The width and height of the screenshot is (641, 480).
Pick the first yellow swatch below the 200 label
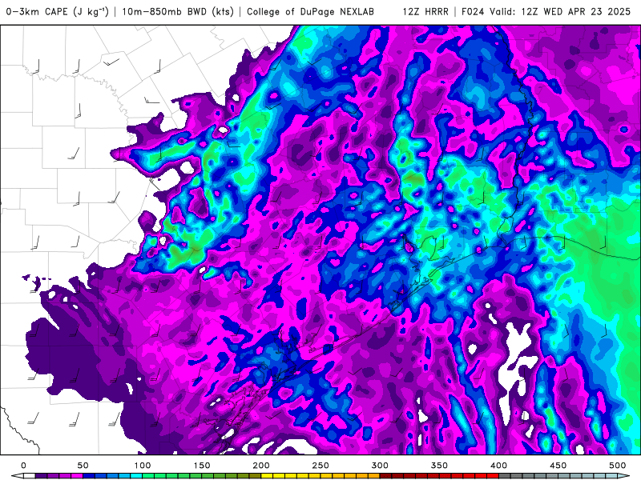(267, 476)
